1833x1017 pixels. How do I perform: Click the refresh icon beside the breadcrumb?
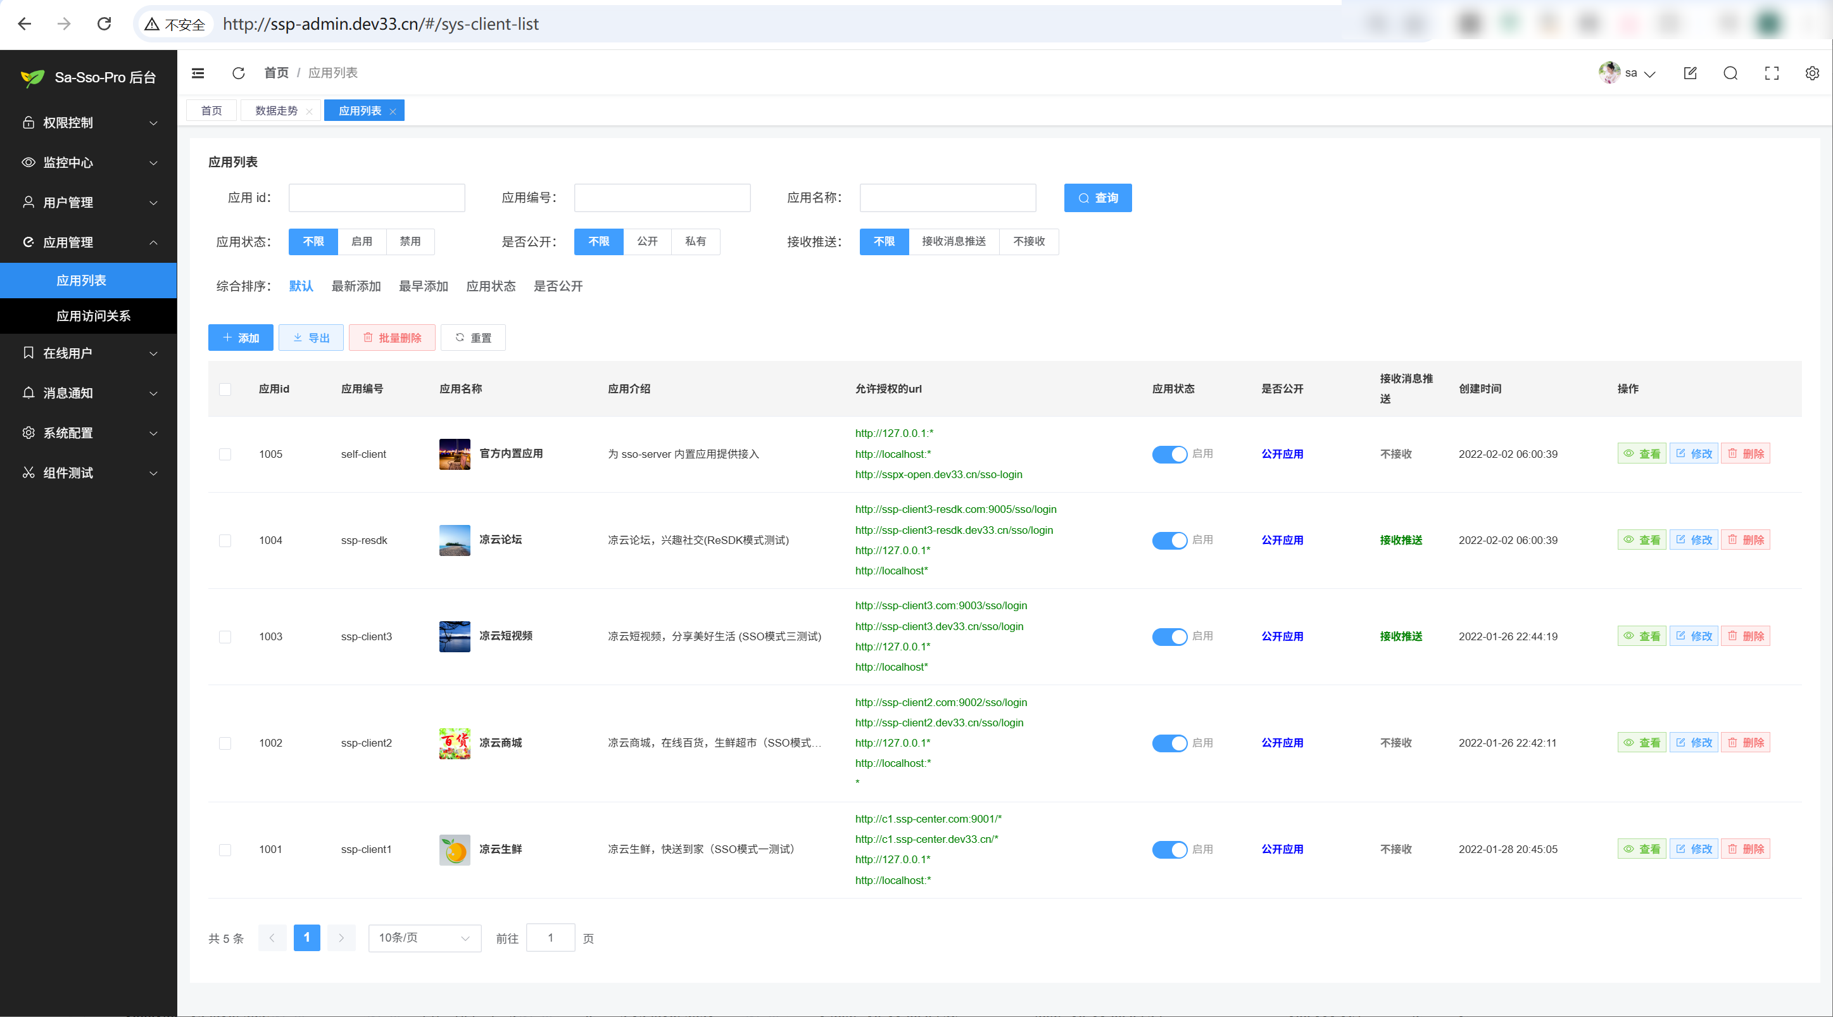238,73
